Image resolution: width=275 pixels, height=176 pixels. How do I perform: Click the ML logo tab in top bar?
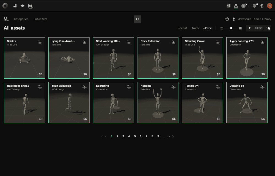coord(30,6)
